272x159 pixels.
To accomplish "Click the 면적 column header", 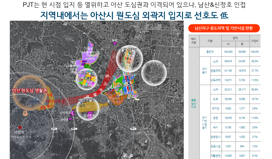I will click(x=235, y=38).
